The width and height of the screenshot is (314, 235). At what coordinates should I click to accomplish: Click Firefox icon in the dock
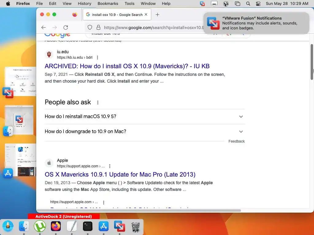click(x=56, y=226)
